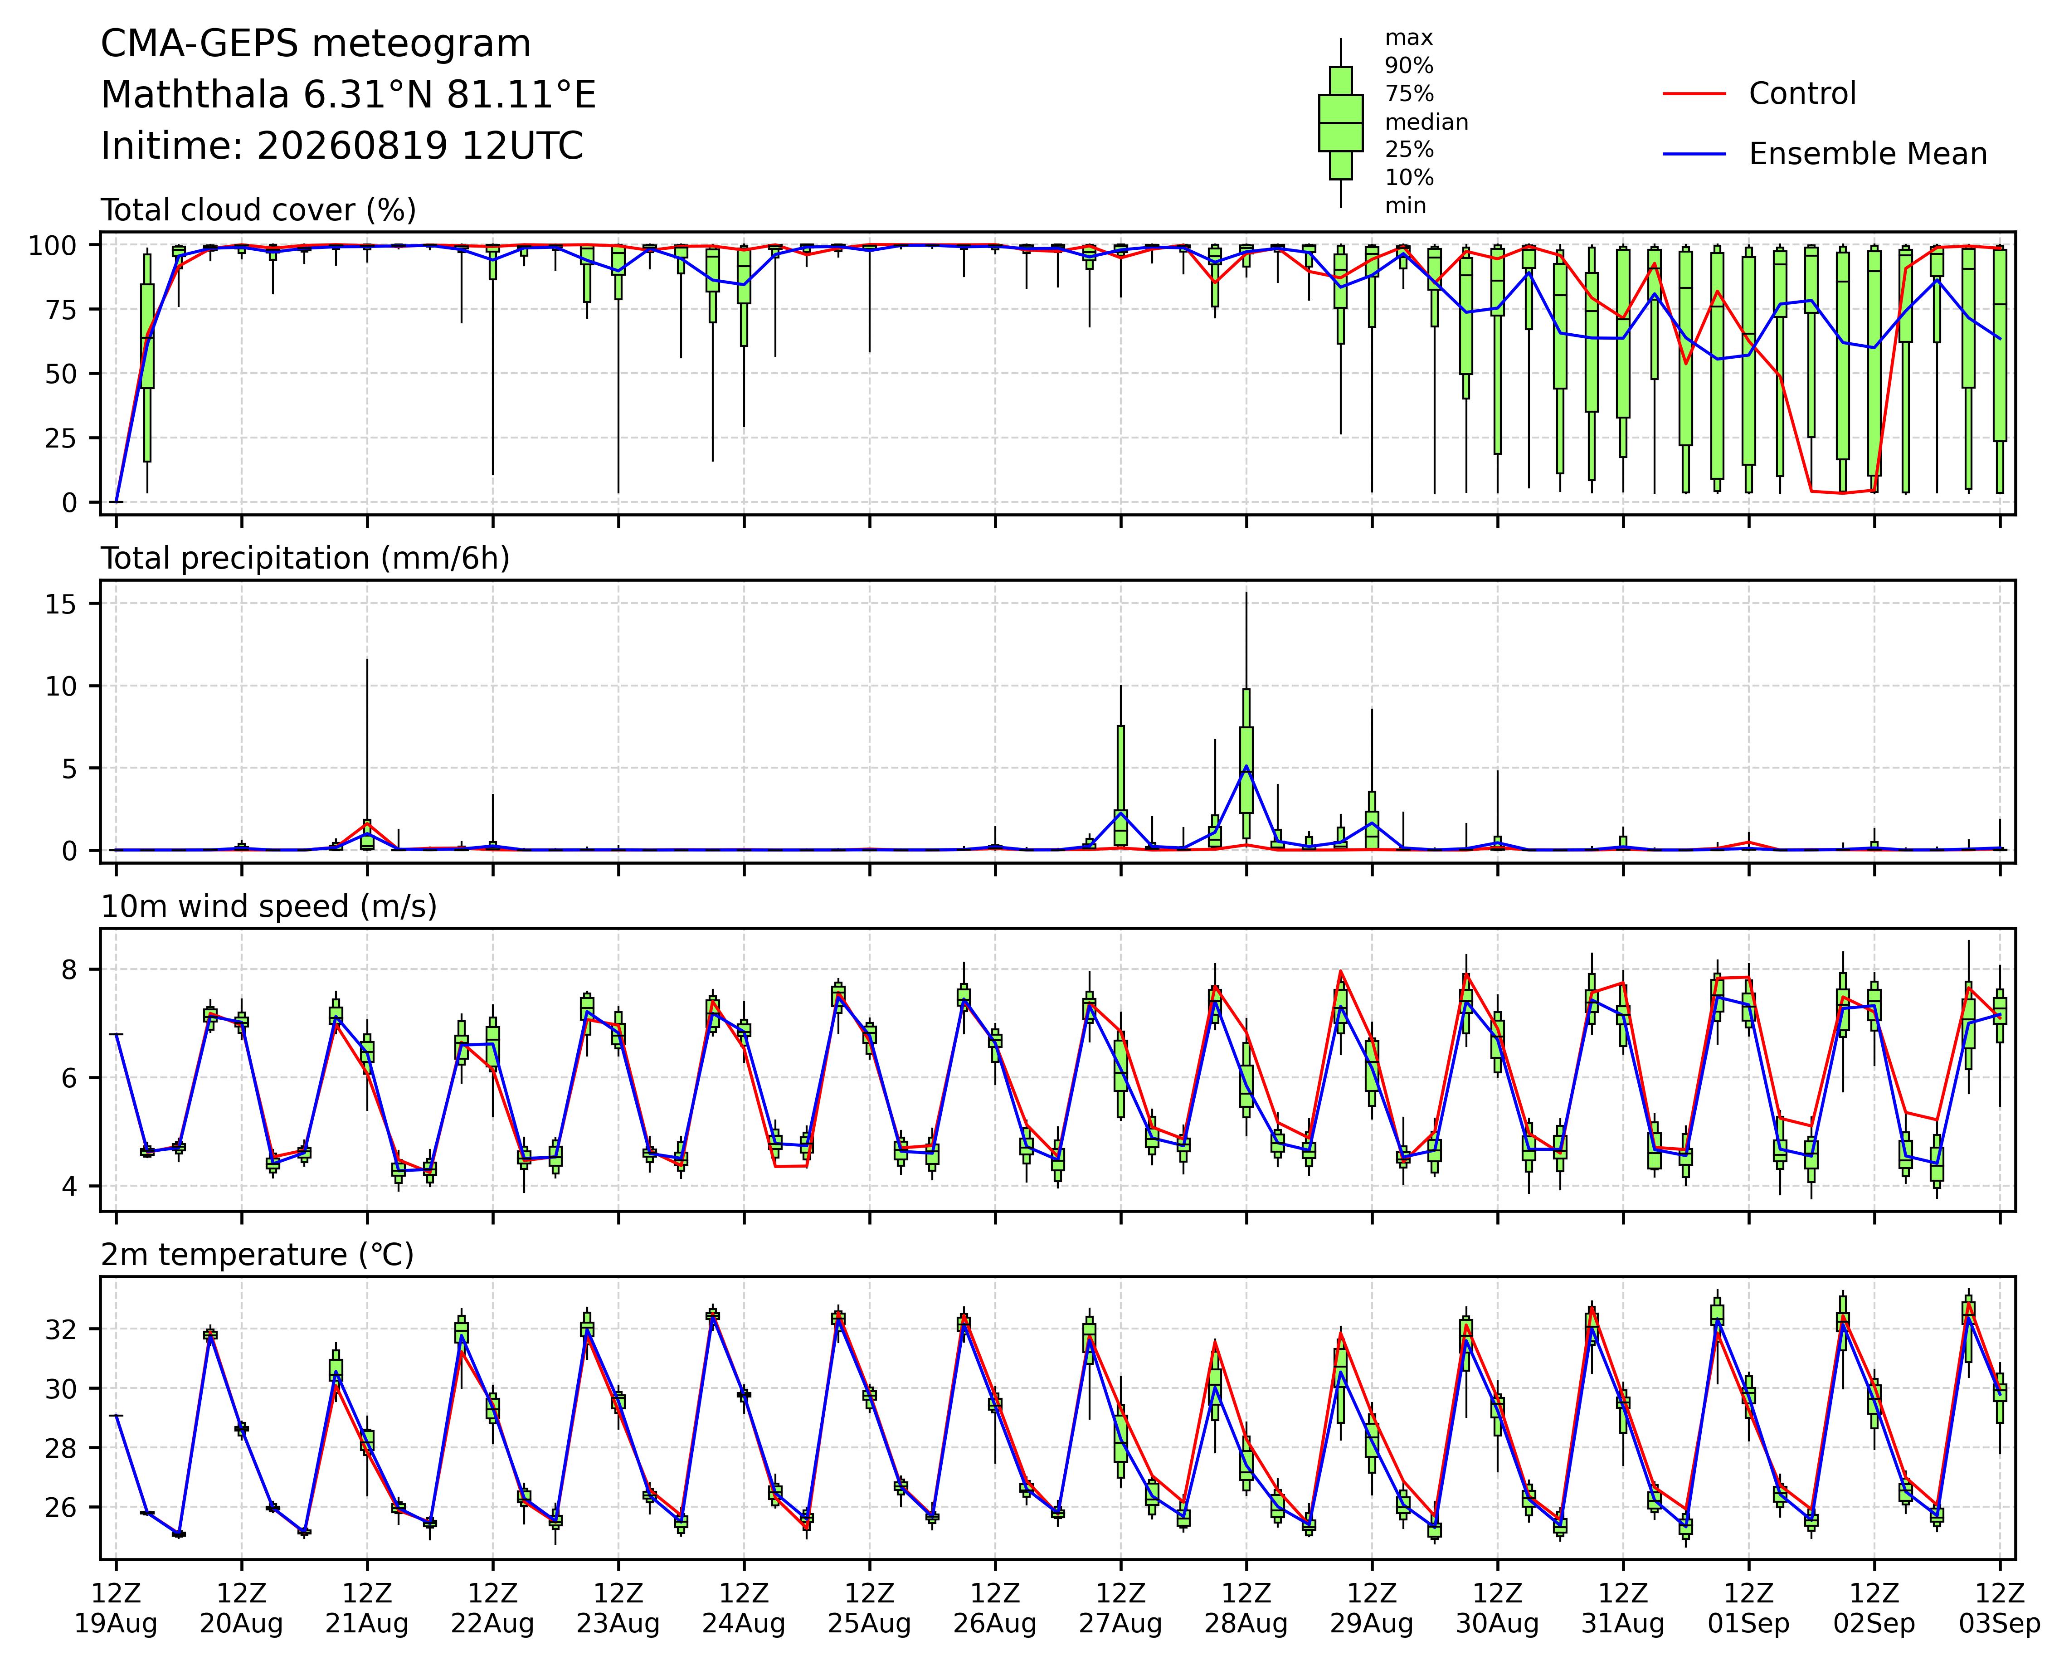
Task: Click the '12Z 01Sep' x-axis label
Action: [x=1748, y=1609]
